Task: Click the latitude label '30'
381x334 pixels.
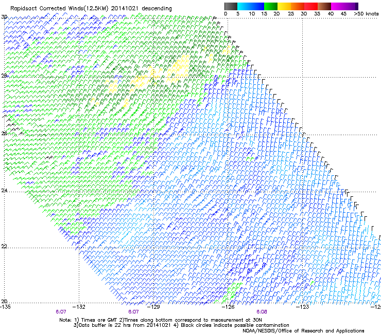Action: (x=4, y=17)
